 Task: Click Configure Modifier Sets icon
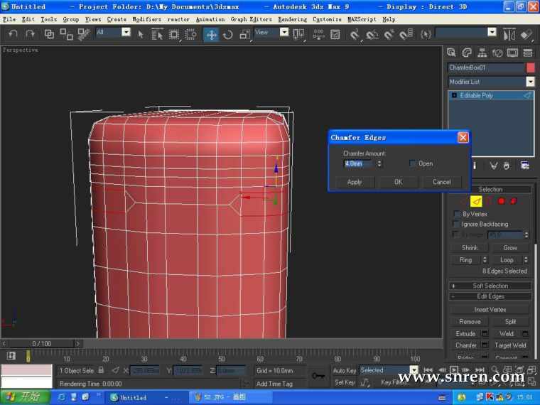[x=524, y=166]
